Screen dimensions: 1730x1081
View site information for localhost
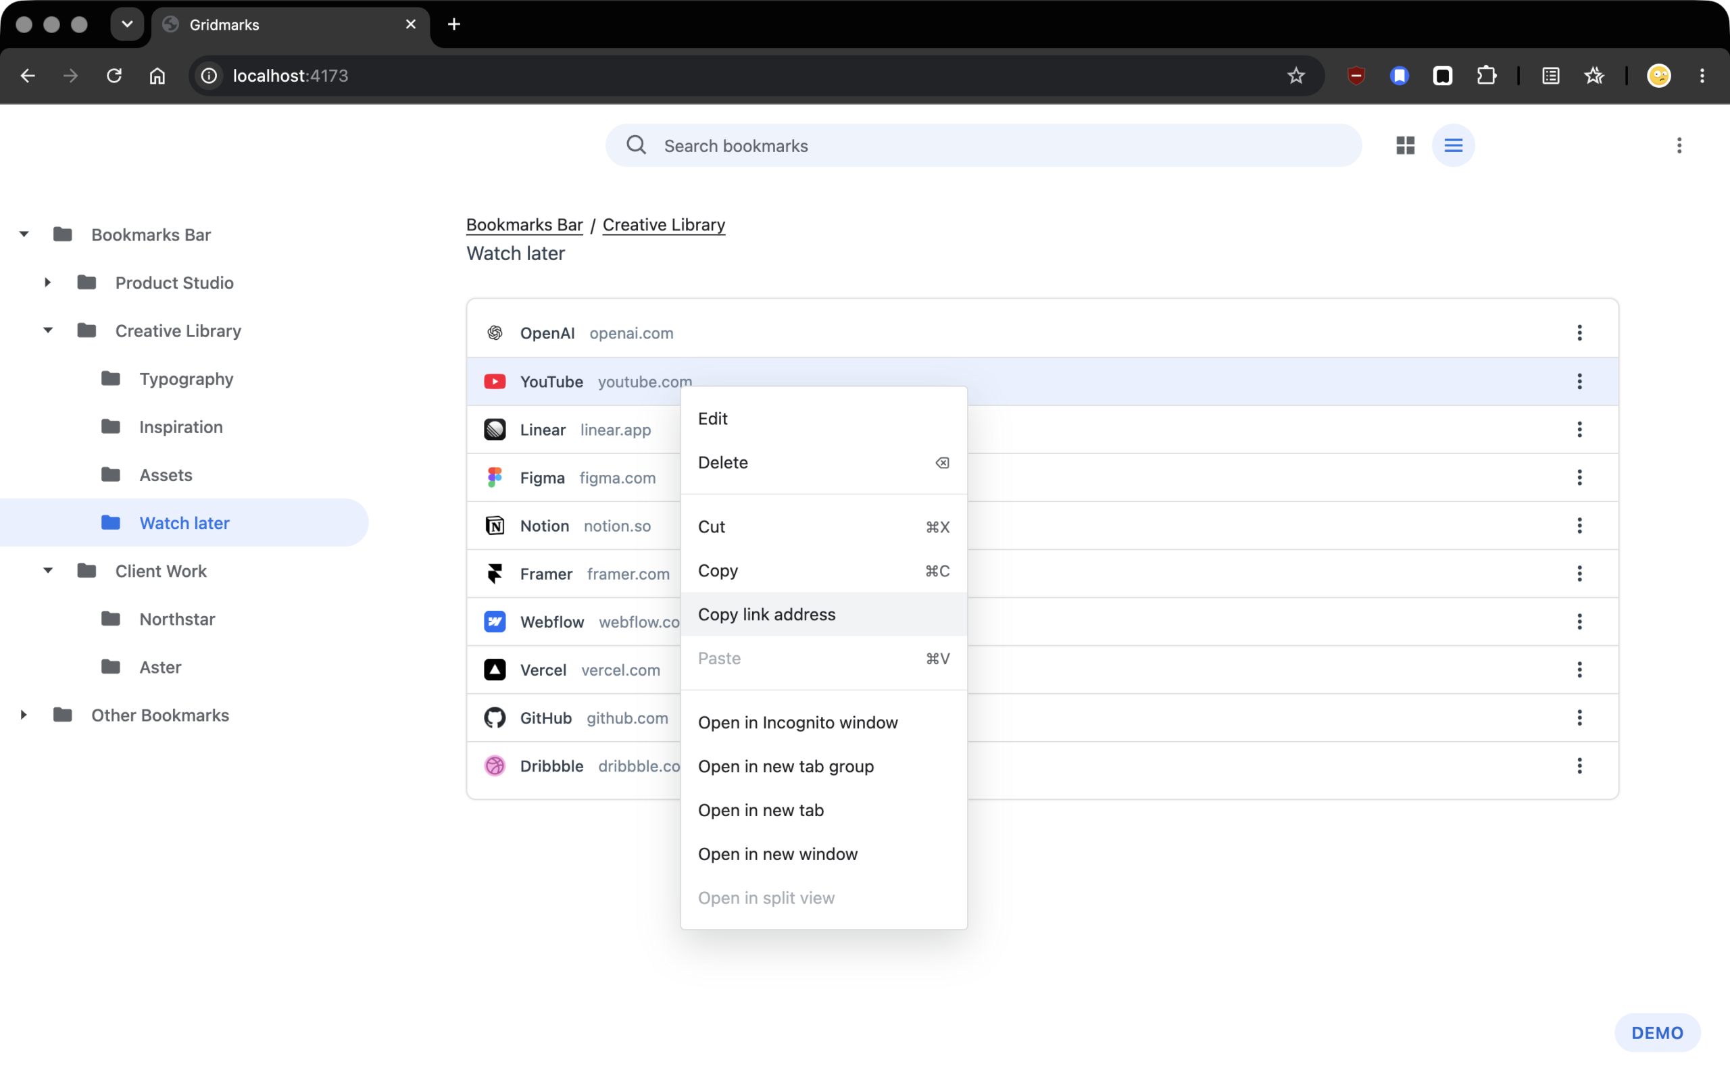pos(209,76)
